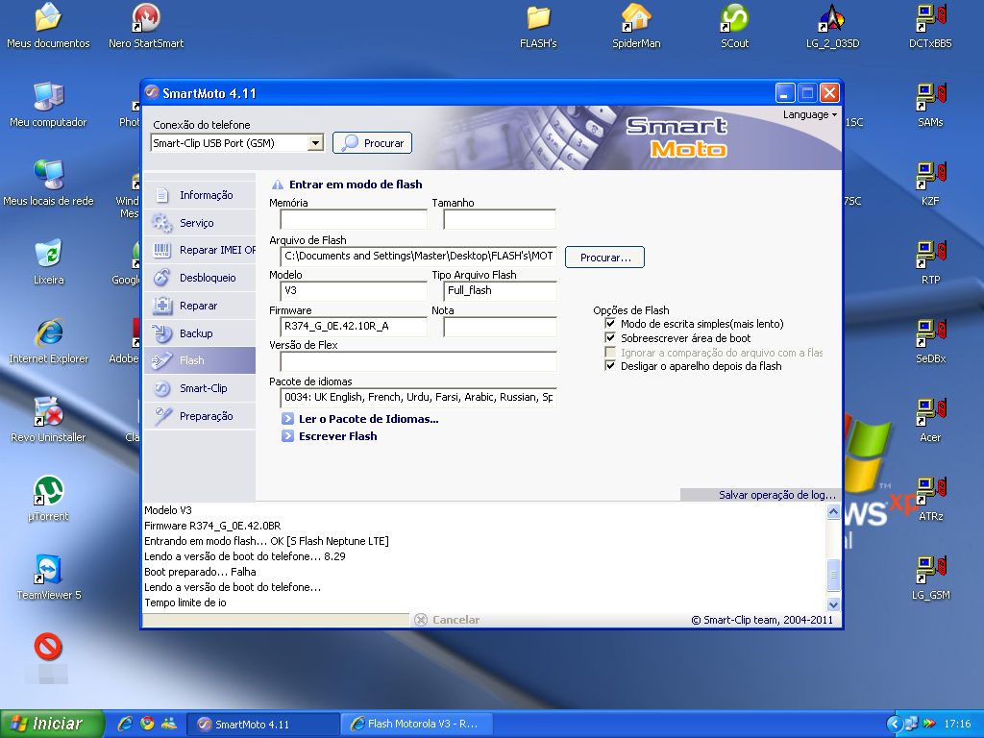
Task: Select the µTorrent desktop icon
Action: click(48, 499)
